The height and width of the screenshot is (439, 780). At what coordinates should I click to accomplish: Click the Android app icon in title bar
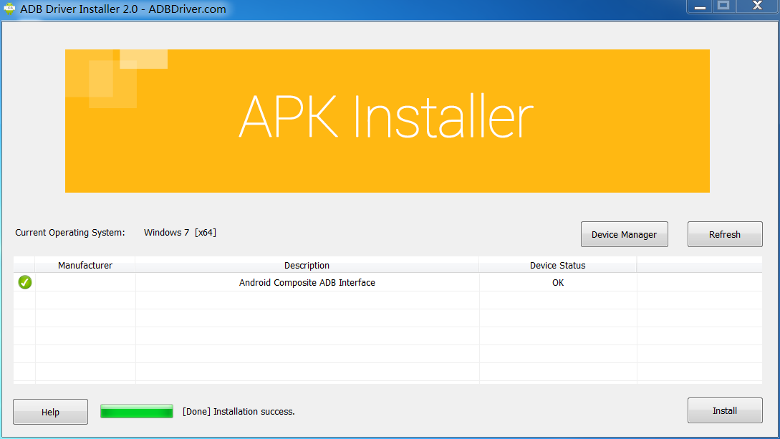9,9
